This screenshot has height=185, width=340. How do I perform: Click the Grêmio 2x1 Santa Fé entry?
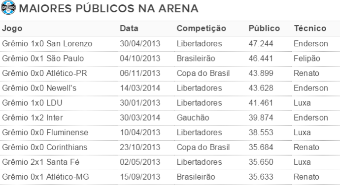[x=41, y=162]
